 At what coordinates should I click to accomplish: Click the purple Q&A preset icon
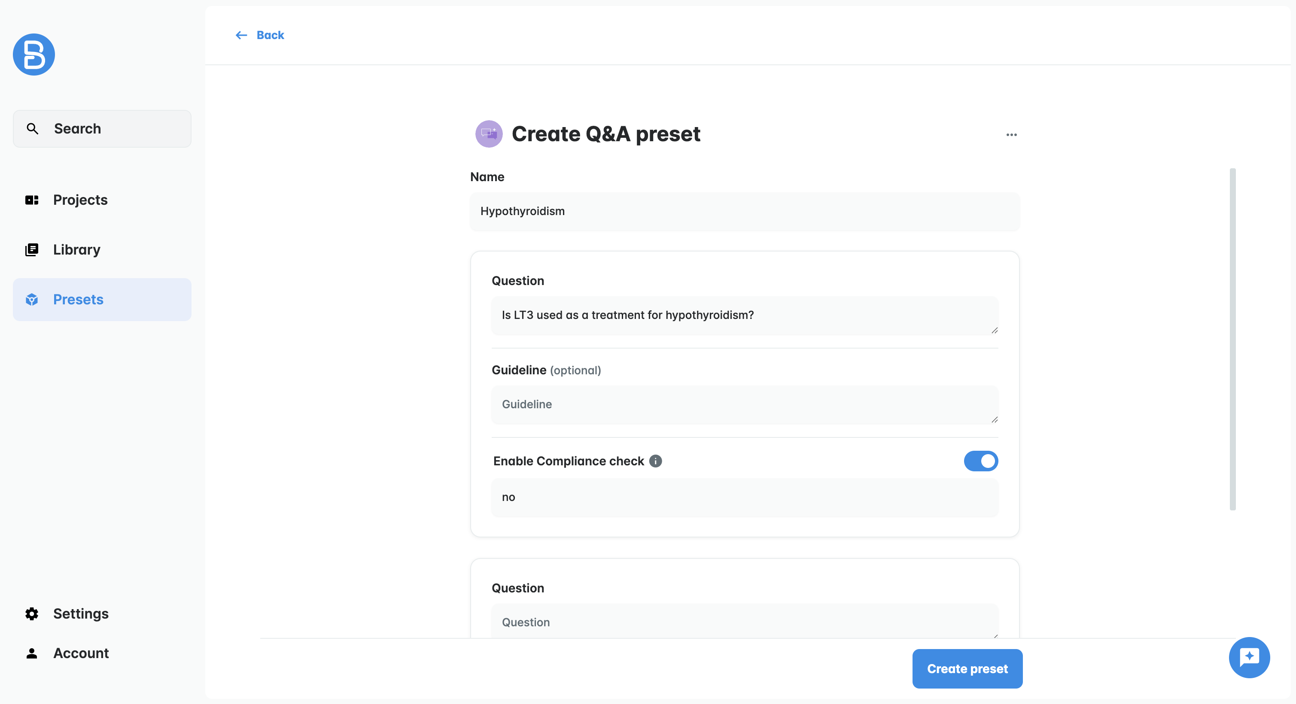pos(489,134)
